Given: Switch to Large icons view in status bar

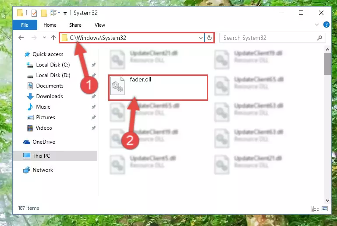Looking at the screenshot, I should coord(325,208).
